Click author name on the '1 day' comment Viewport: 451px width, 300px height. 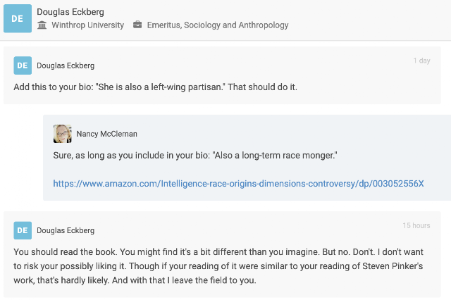tap(65, 65)
